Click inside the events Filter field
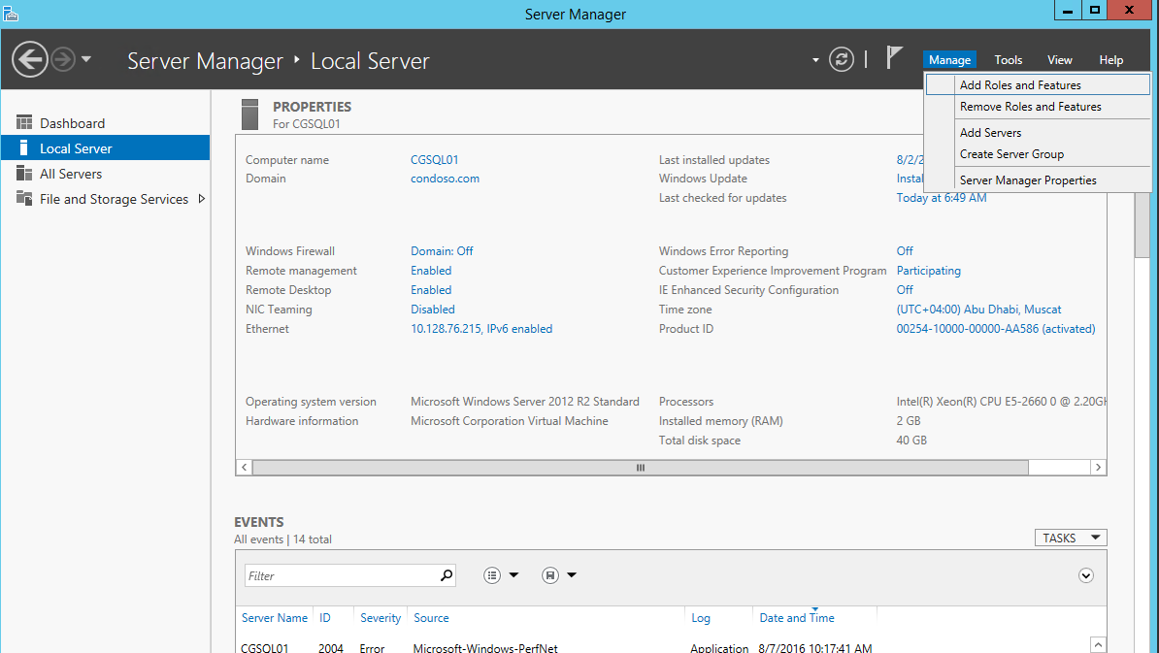This screenshot has width=1159, height=653. tap(340, 575)
